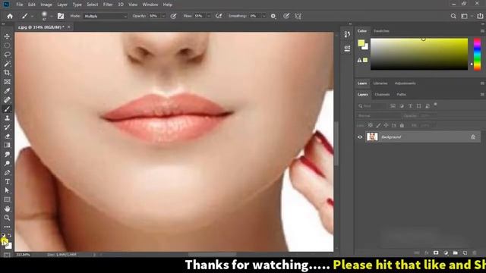Open the workspace switcher icon
The image size is (486, 273).
464,16
